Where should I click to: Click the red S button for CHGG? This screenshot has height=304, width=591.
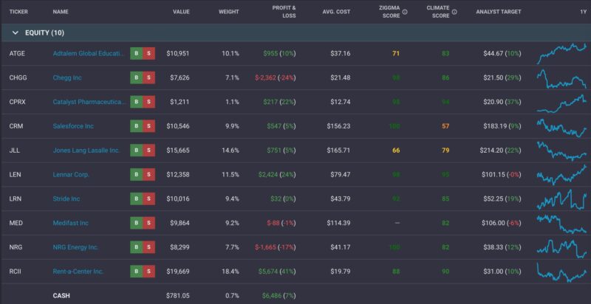(x=149, y=77)
